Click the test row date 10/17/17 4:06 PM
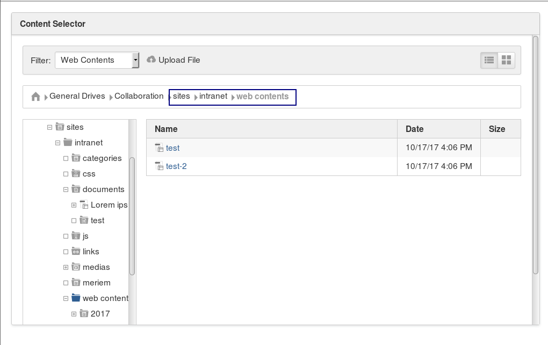548x345 pixels. tap(438, 148)
